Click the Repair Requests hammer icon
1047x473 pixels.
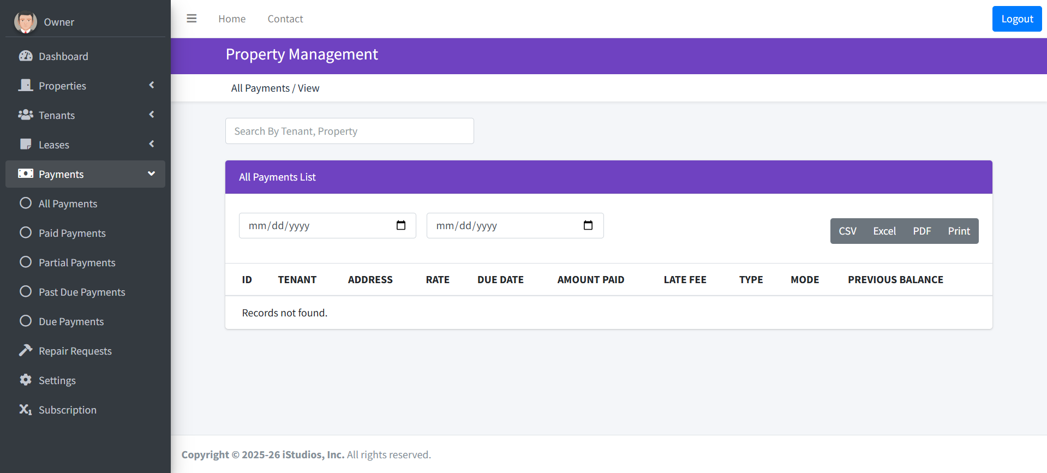(x=26, y=351)
